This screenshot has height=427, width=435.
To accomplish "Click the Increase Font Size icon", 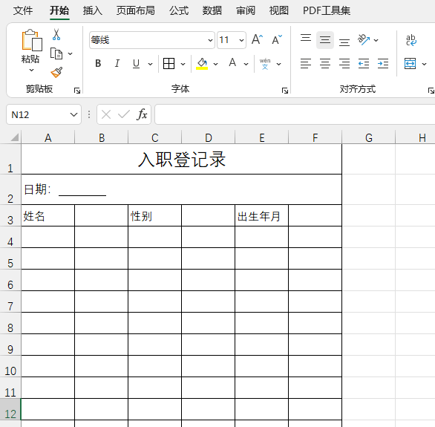I will pos(257,39).
